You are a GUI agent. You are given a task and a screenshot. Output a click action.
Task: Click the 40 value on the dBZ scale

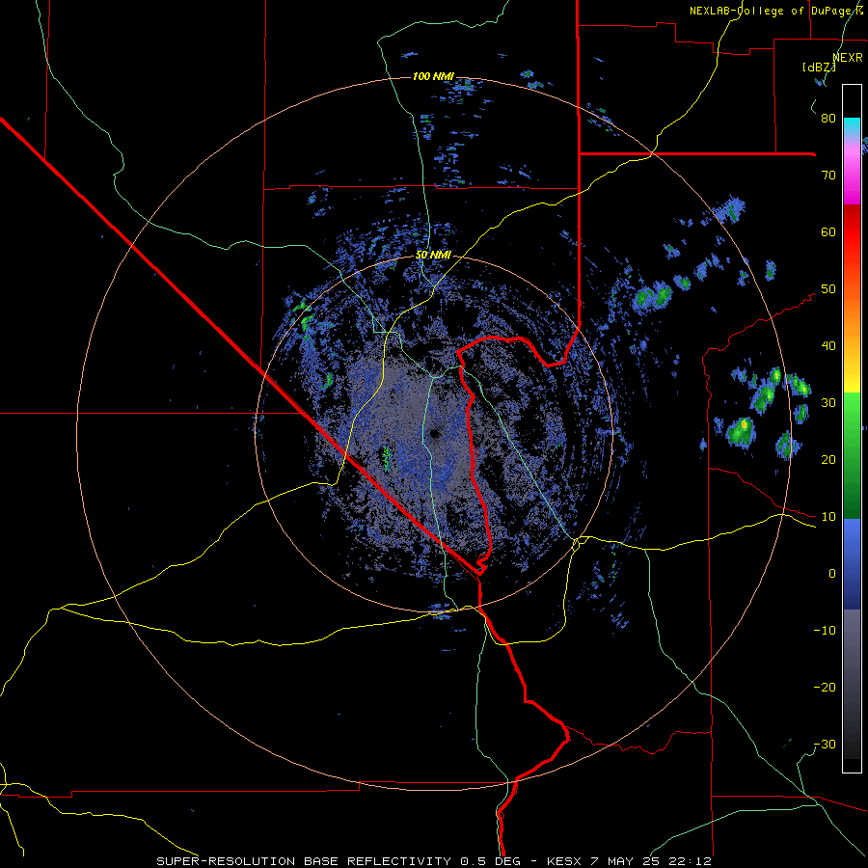coord(828,346)
